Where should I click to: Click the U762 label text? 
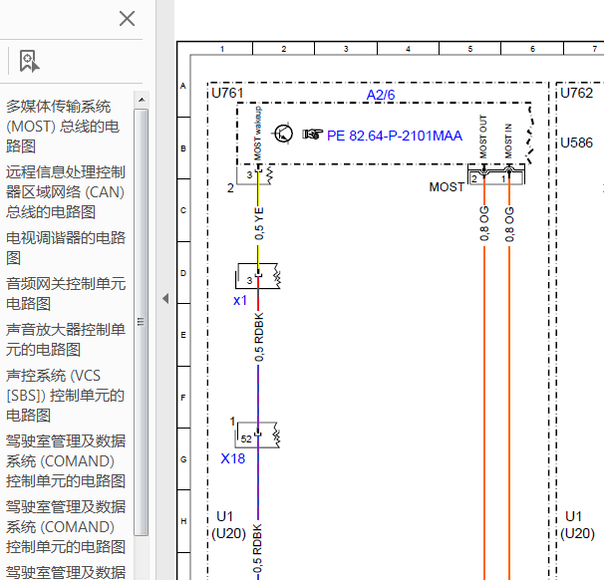(x=576, y=93)
